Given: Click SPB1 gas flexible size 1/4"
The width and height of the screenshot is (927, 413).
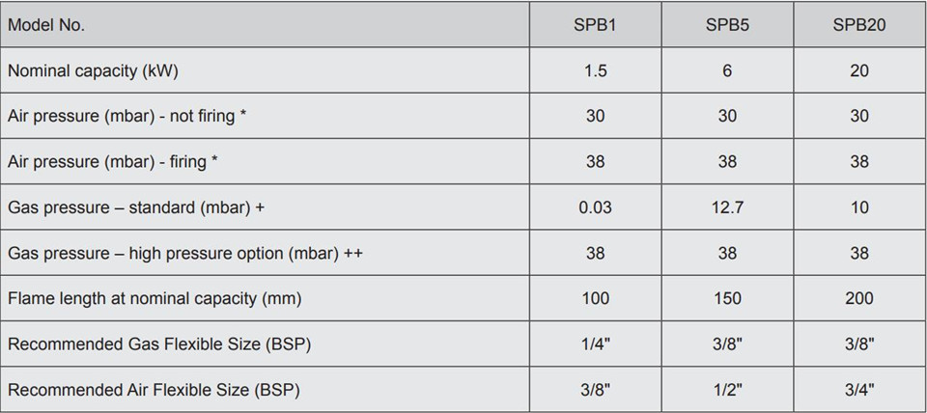Looking at the screenshot, I should 596,344.
